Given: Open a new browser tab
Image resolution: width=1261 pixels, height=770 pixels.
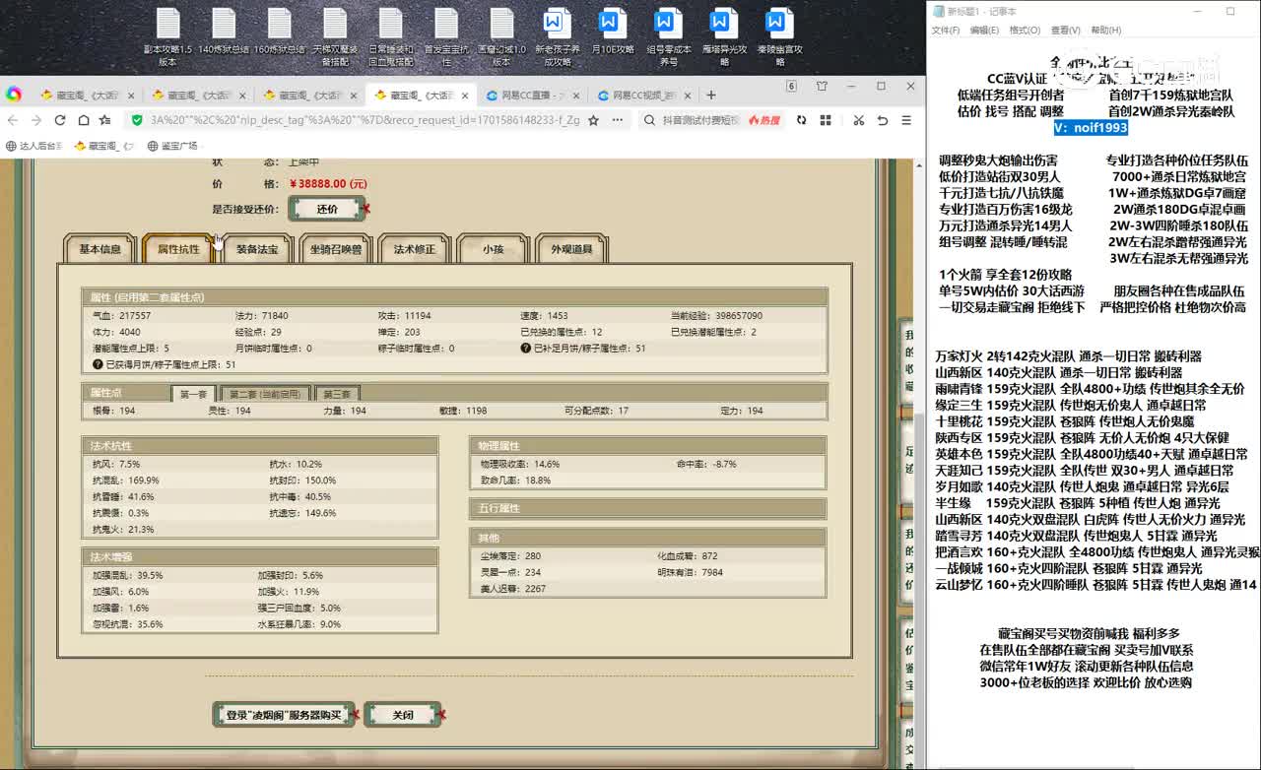Looking at the screenshot, I should [x=711, y=96].
